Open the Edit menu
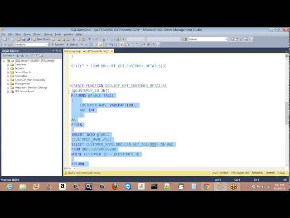Viewport: 290px width, 218px height. point(10,35)
